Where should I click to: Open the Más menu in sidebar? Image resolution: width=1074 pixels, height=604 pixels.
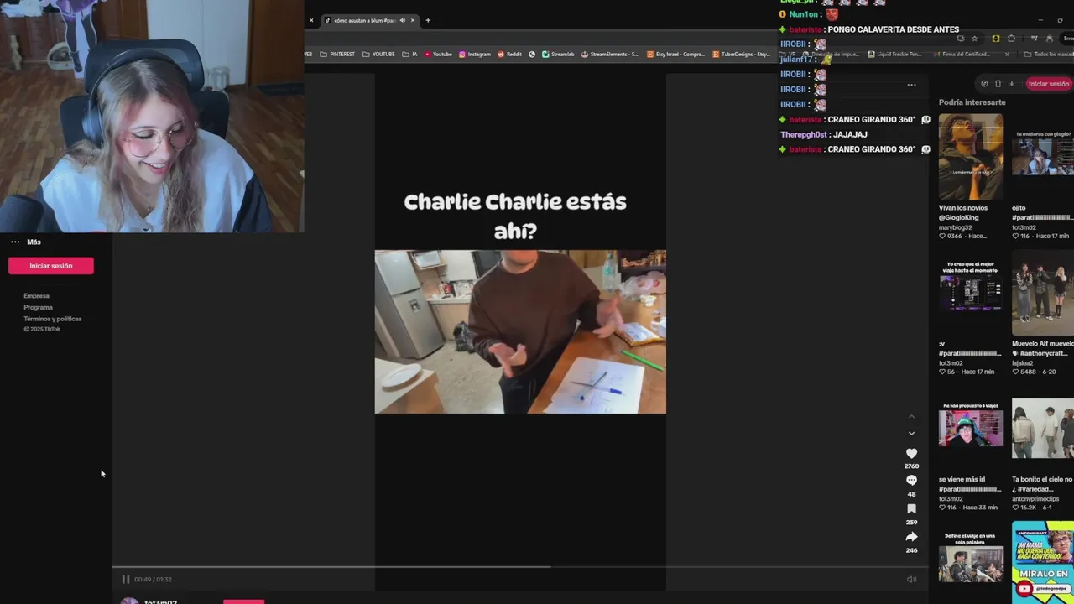pyautogui.click(x=25, y=242)
